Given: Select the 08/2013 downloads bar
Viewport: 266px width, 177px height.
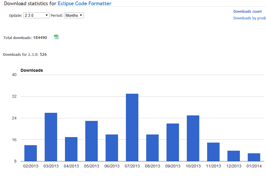Looking at the screenshot, I should [152, 148].
